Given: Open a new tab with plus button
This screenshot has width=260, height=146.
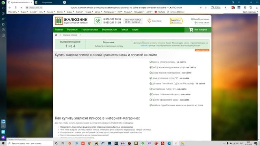Looking at the screenshot, I should pos(65,2).
